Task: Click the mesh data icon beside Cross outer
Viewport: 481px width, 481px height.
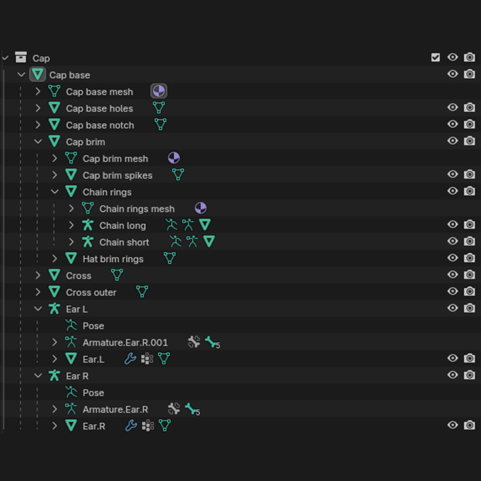Action: (x=142, y=292)
